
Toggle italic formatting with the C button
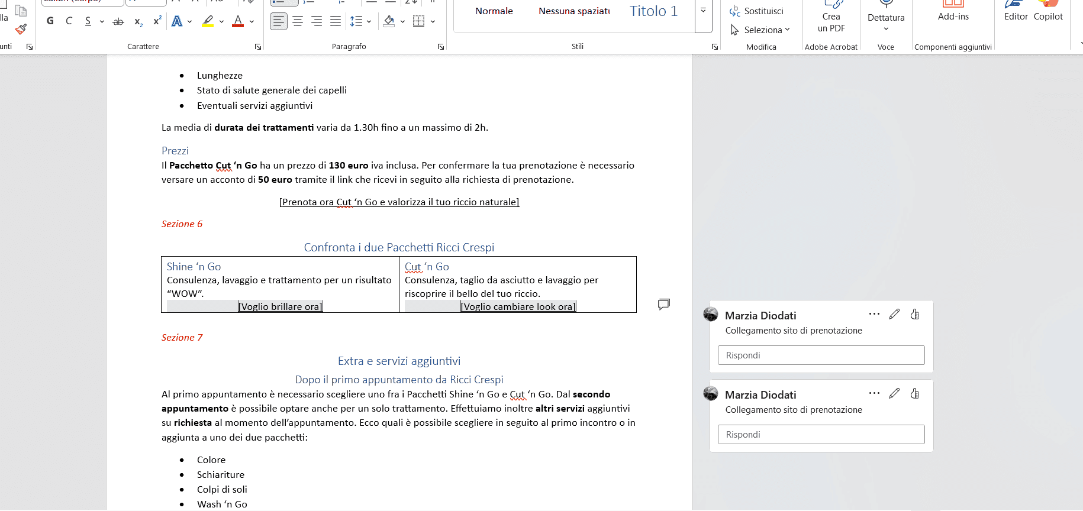coord(69,21)
